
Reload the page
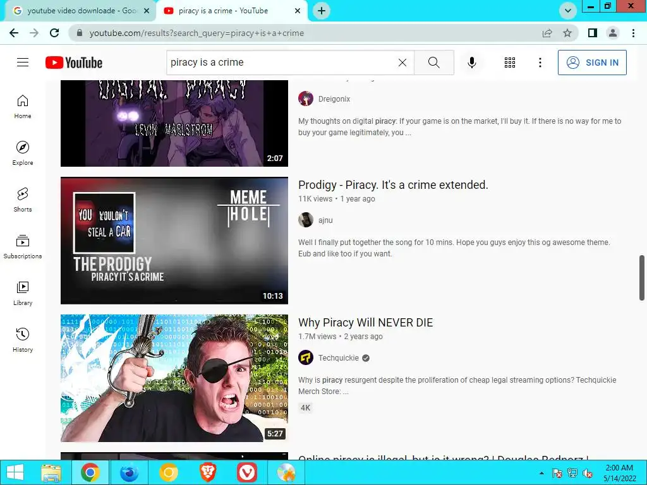pos(54,33)
